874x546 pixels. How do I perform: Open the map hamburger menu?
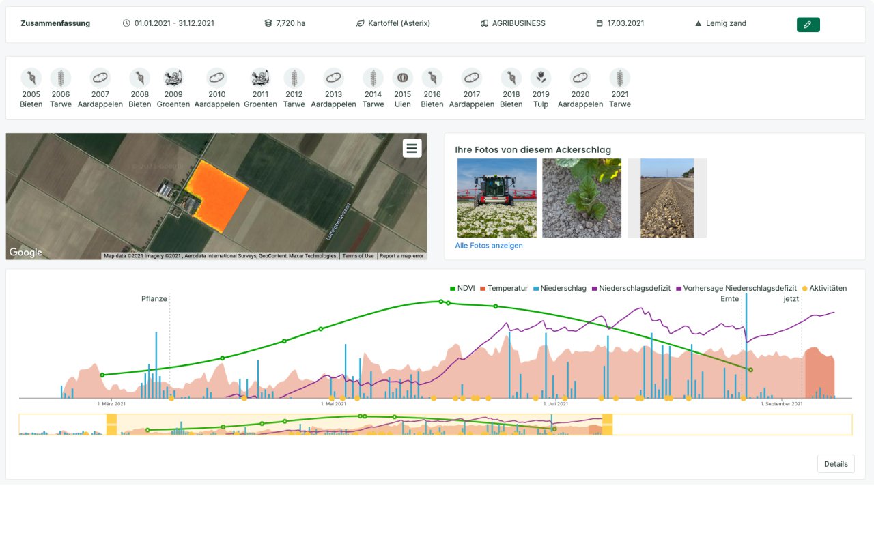[412, 148]
